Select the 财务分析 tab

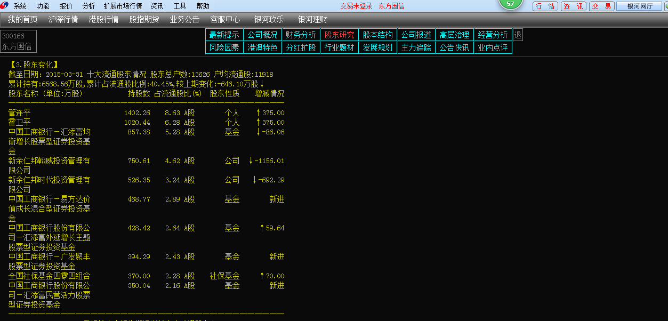coord(301,35)
